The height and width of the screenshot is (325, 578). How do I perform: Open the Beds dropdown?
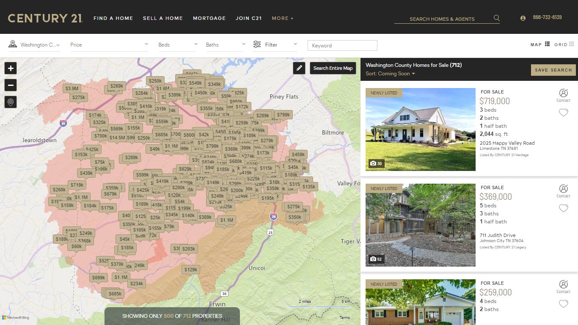coord(178,44)
